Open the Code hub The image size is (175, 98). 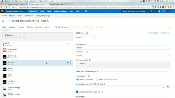click(x=42, y=11)
